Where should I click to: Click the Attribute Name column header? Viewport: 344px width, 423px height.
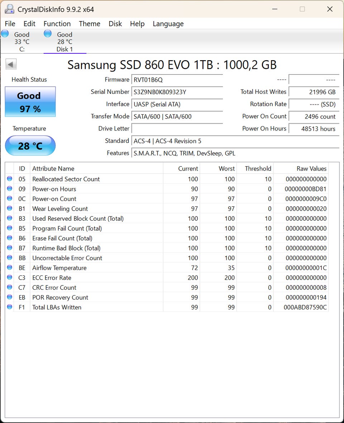[x=97, y=169]
